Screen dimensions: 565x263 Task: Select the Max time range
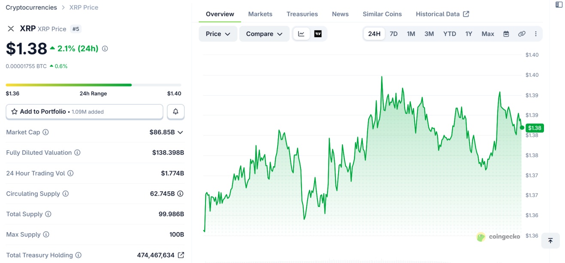coord(488,34)
